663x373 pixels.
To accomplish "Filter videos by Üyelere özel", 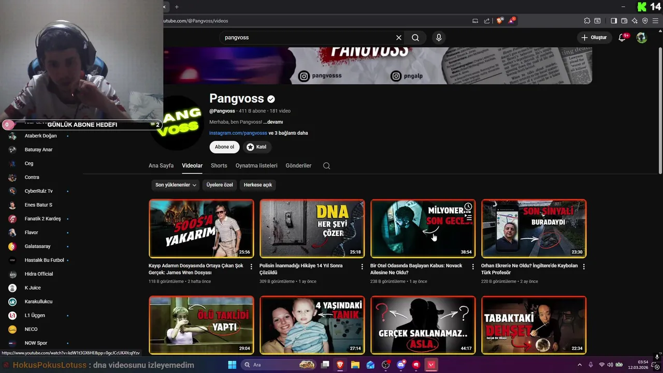I will tap(220, 185).
